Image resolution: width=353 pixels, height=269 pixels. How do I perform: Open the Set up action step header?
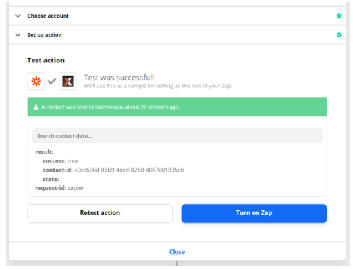[177, 35]
